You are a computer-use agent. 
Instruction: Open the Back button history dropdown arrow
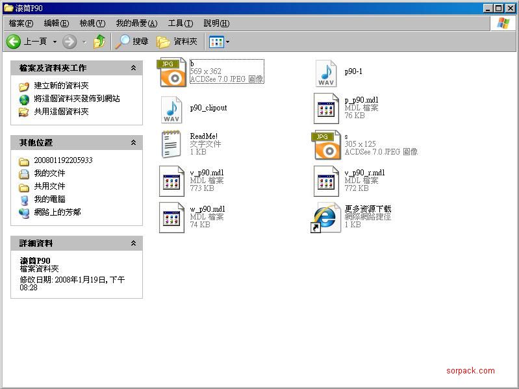coord(55,42)
